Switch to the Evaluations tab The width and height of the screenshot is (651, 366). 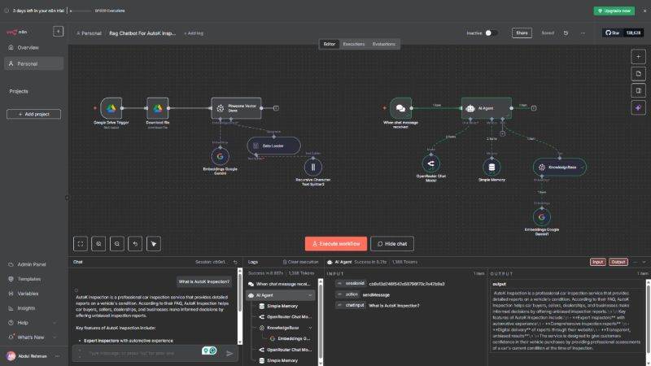pyautogui.click(x=383, y=44)
